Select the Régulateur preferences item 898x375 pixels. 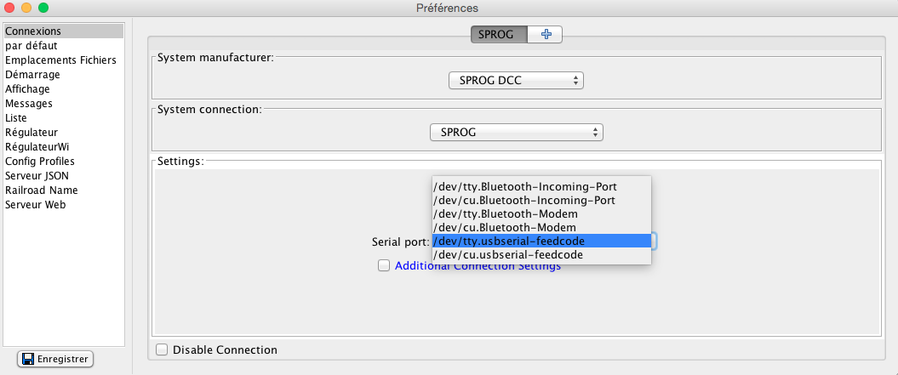[x=31, y=133]
